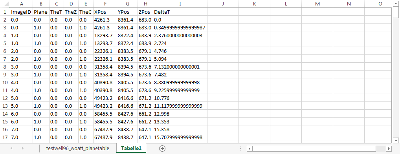Select cell with value 0.34999999999999987

click(x=180, y=27)
